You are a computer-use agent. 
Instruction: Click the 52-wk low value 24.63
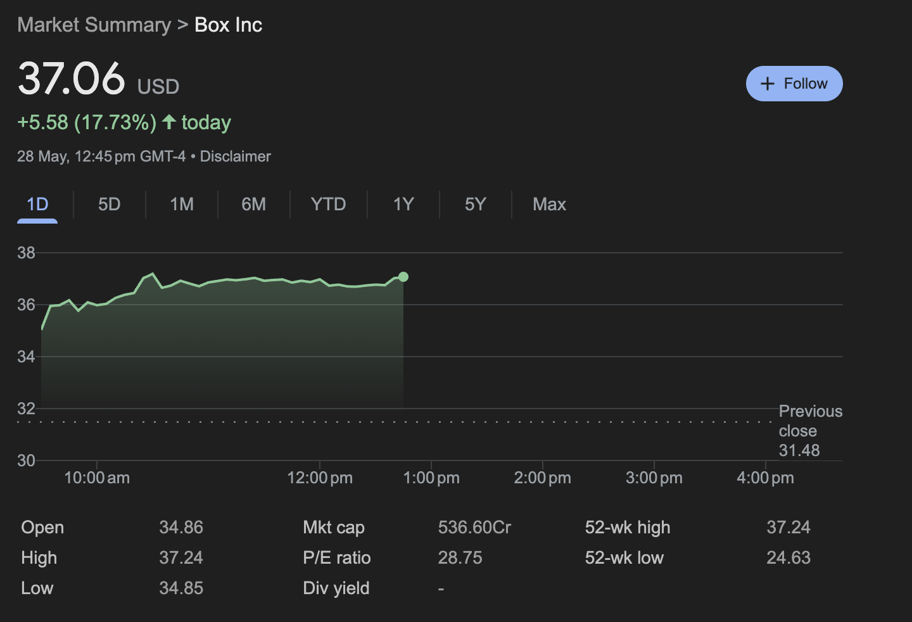pos(788,558)
